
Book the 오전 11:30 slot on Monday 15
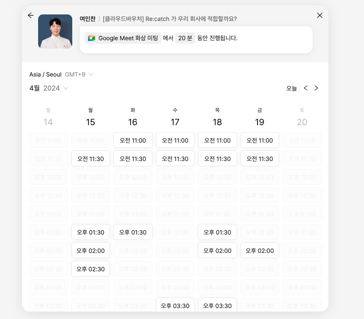(x=90, y=158)
